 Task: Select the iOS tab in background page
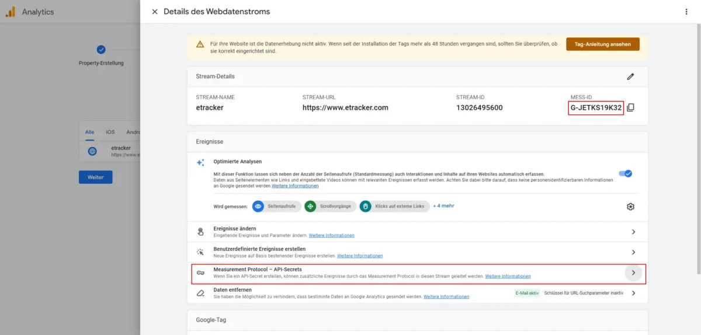[x=110, y=132]
